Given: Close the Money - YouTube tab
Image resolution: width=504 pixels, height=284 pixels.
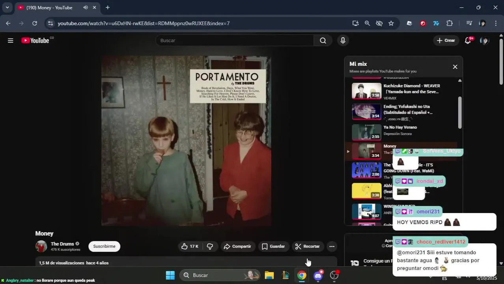Looking at the screenshot, I should pyautogui.click(x=95, y=7).
